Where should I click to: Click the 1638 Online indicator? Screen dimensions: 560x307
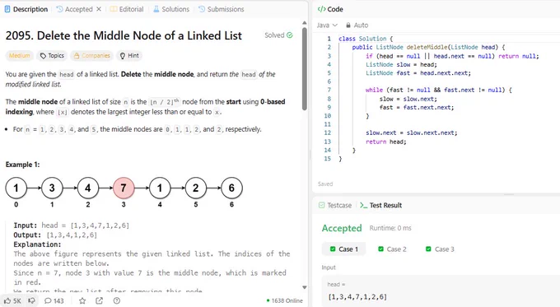(x=285, y=301)
